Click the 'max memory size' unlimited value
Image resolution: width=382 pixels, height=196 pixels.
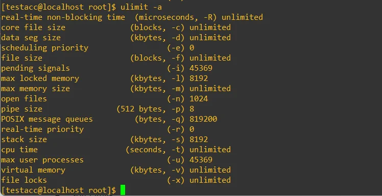pyautogui.click(x=210, y=89)
